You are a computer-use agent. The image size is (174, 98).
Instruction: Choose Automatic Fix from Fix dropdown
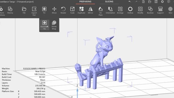pos(45,25)
